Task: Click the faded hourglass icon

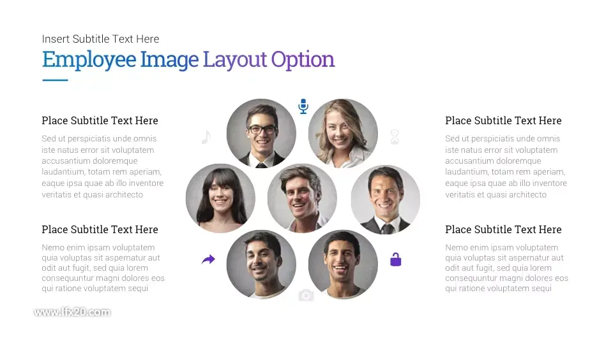Action: tap(395, 137)
